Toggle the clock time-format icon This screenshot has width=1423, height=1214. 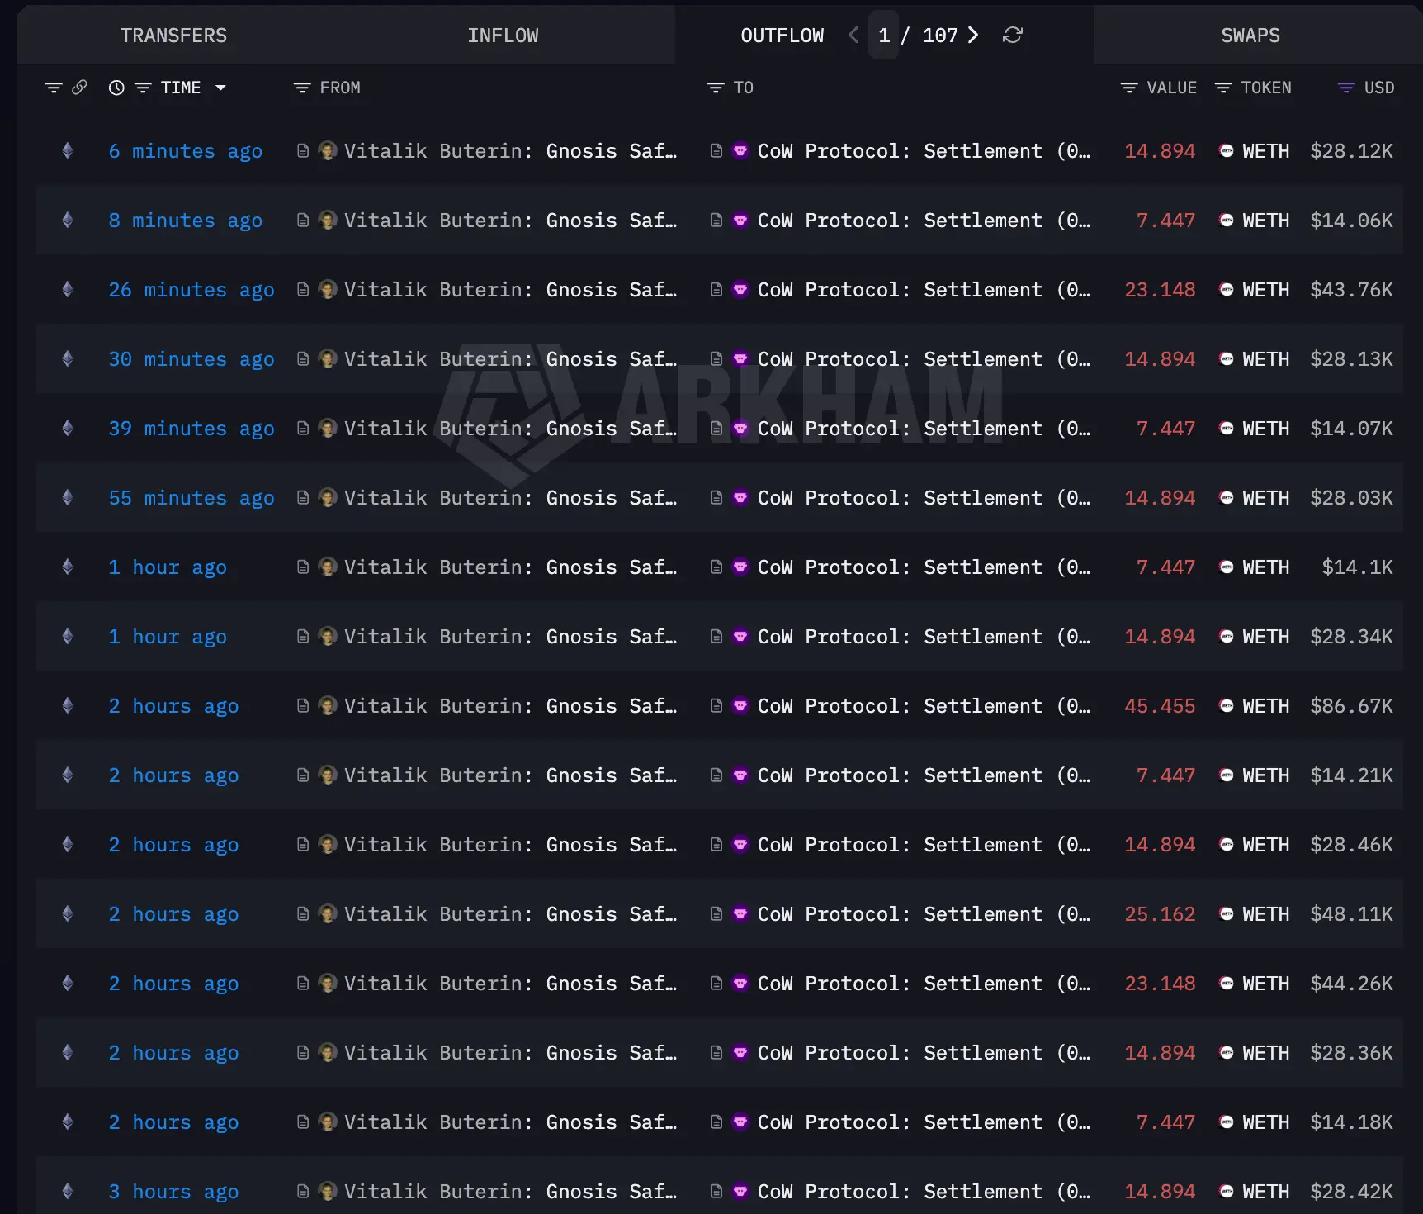116,88
